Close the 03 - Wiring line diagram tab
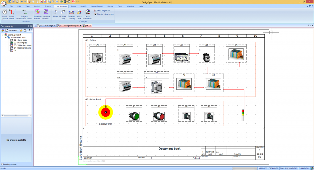This screenshot has height=170, width=314. point(81,26)
